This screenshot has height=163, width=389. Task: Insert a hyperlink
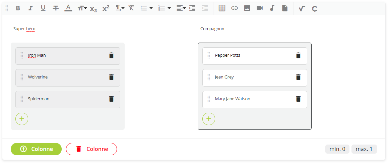pos(235,8)
